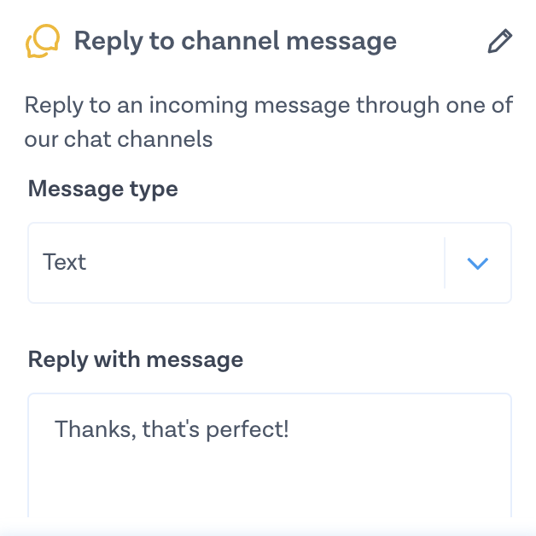Screen dimensions: 536x536
Task: Select the "Reply to channel message" title
Action: tap(235, 41)
